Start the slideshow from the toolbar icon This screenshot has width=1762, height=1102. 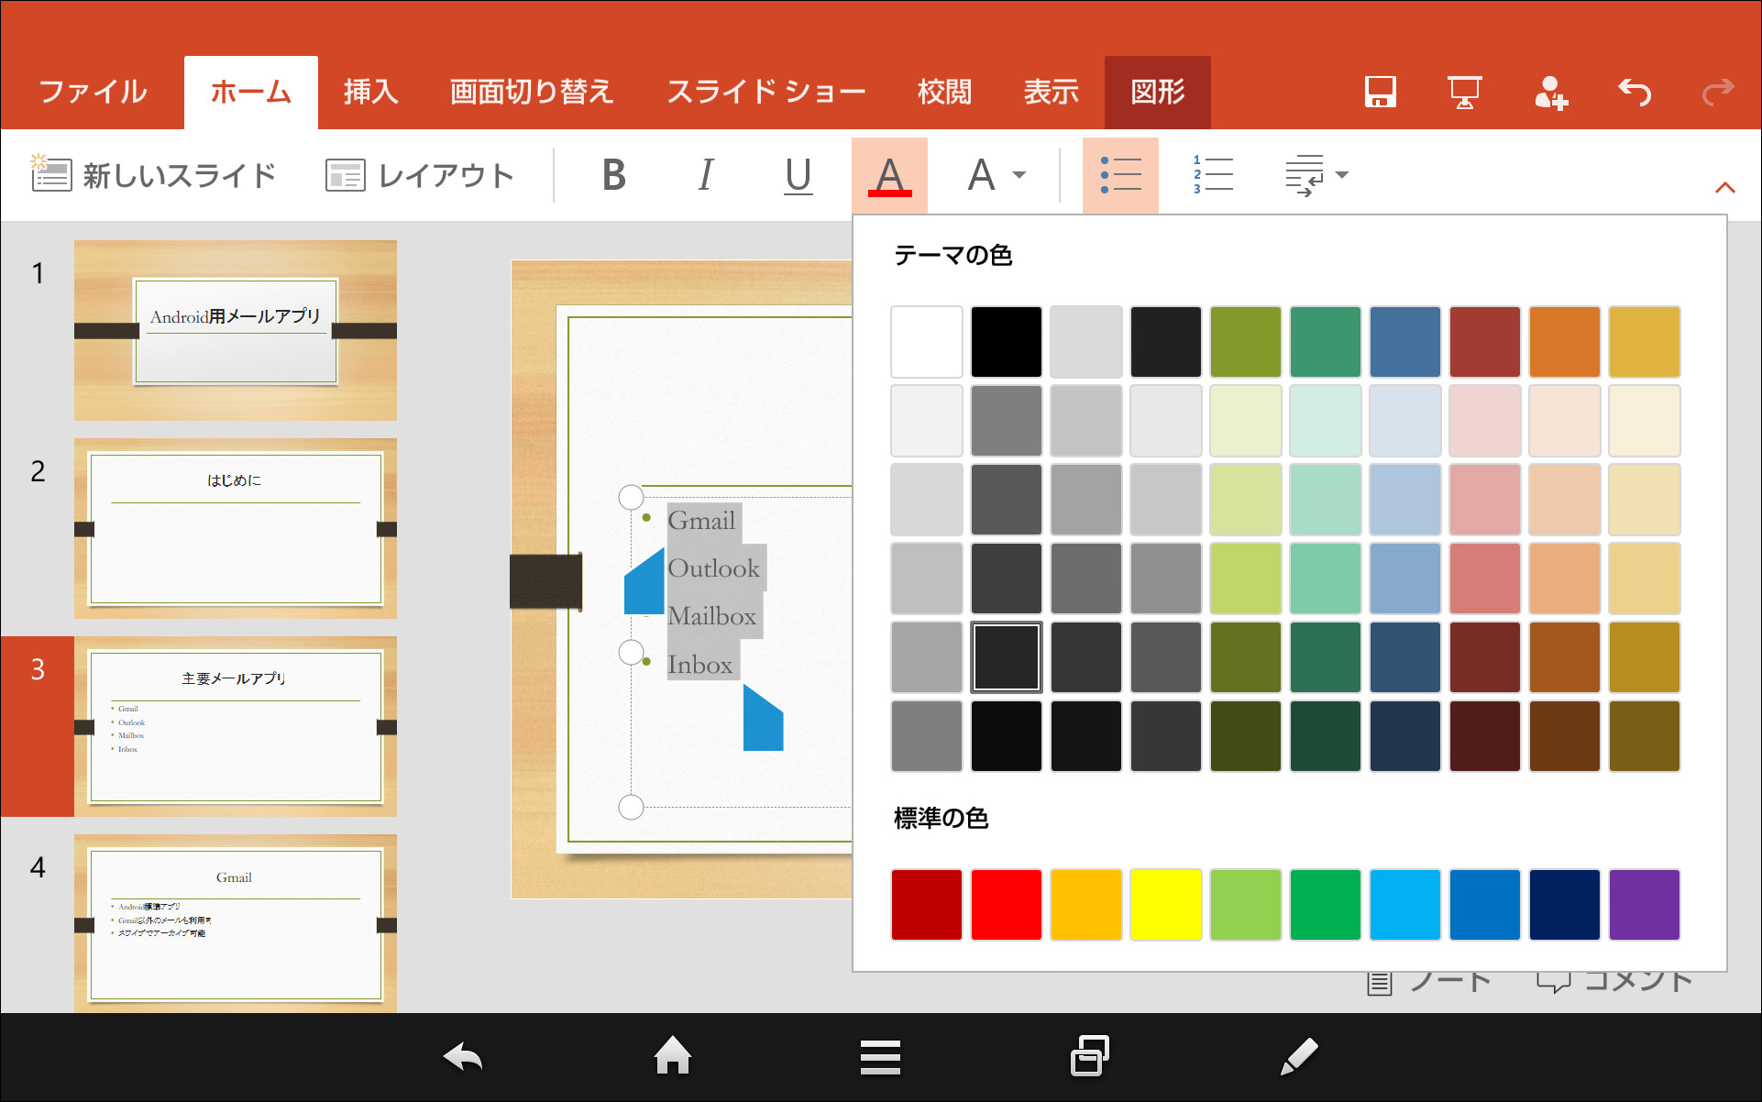click(x=1463, y=92)
